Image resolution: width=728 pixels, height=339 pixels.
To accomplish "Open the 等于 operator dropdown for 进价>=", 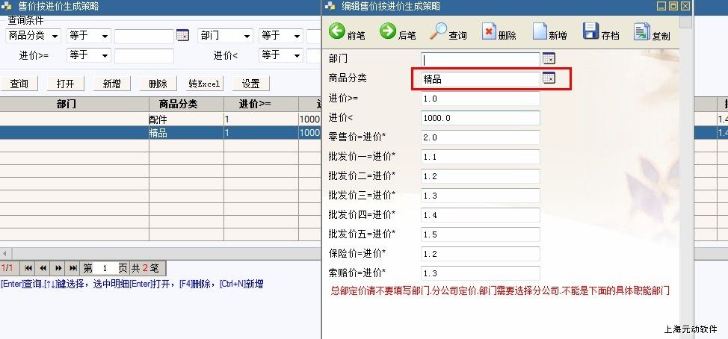I will tap(104, 55).
